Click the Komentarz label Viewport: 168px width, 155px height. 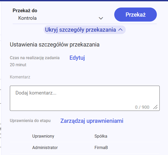pyautogui.click(x=20, y=77)
